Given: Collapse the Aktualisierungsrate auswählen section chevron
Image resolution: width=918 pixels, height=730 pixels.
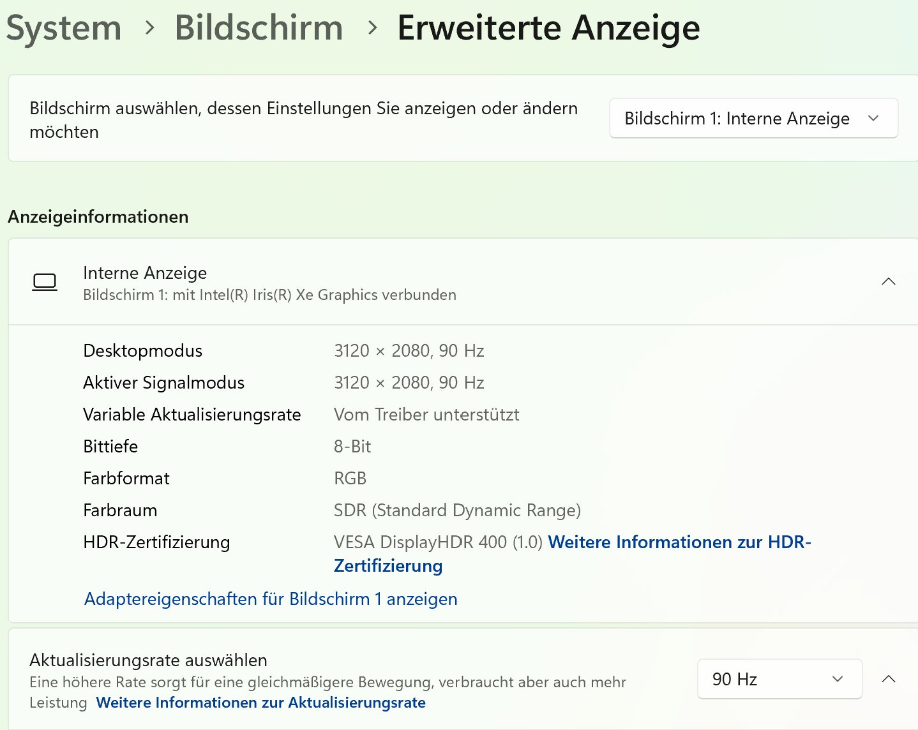Looking at the screenshot, I should coord(888,679).
